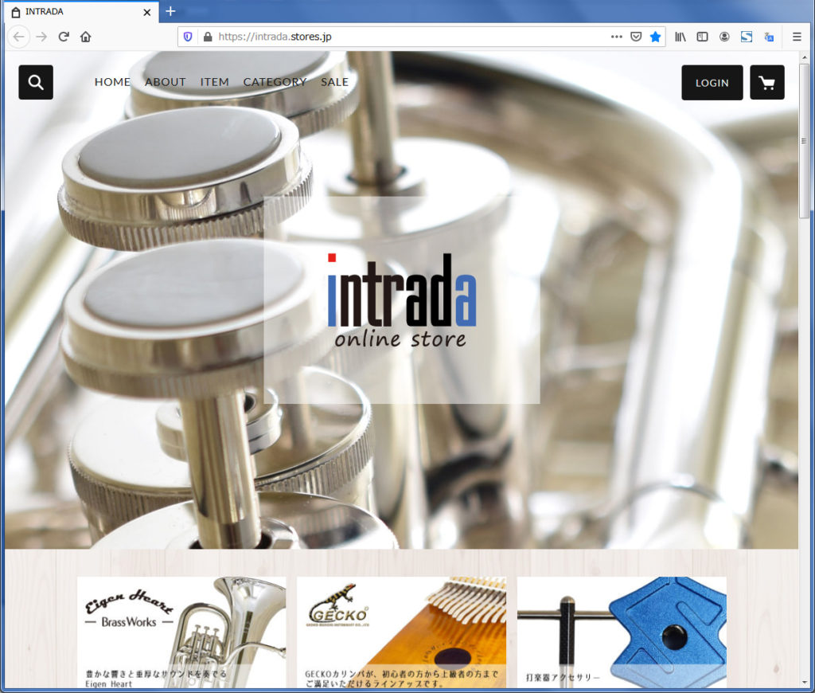Screen dimensions: 815x693
Task: Open the Eigen Heart BrassWorks banner
Action: [181, 632]
